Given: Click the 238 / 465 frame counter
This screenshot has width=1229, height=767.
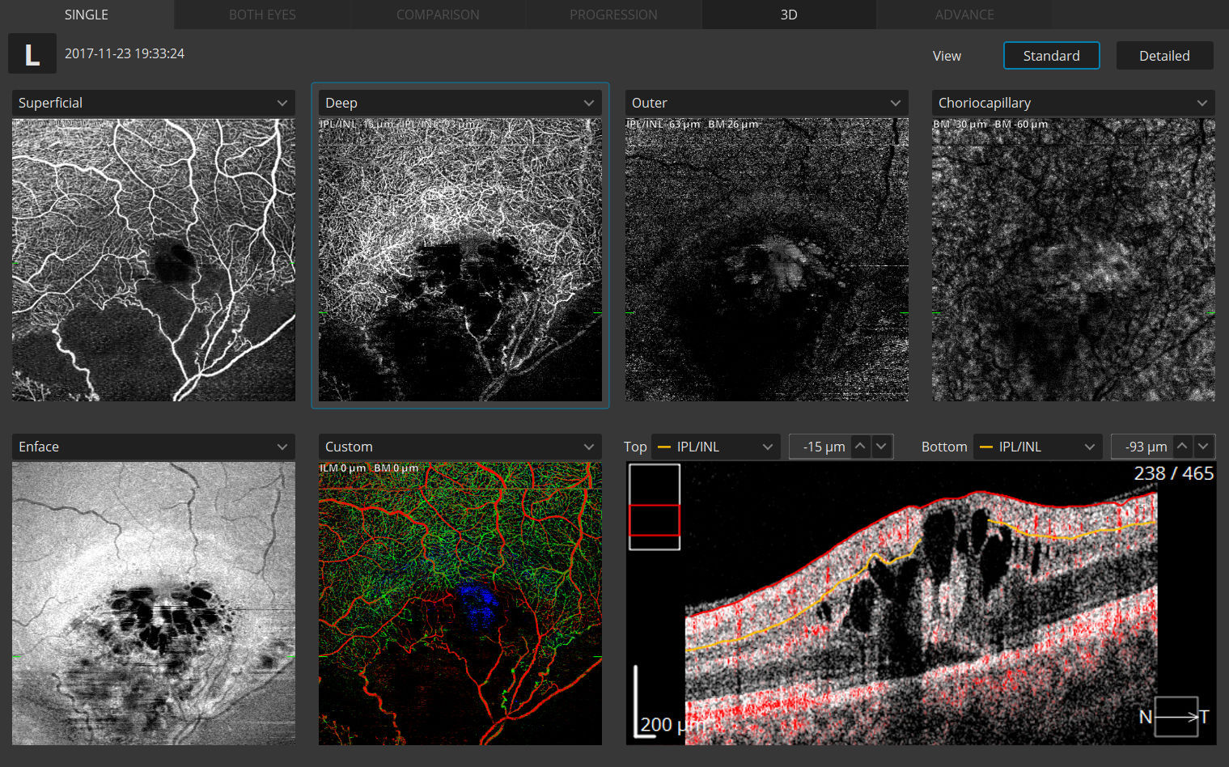Looking at the screenshot, I should (x=1172, y=472).
